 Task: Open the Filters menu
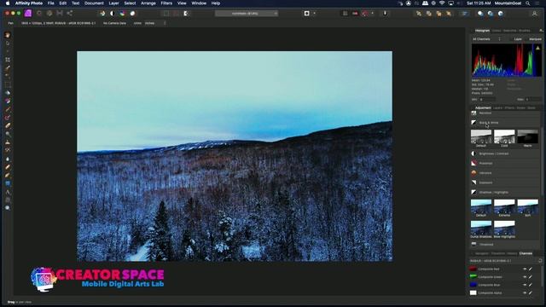166,3
